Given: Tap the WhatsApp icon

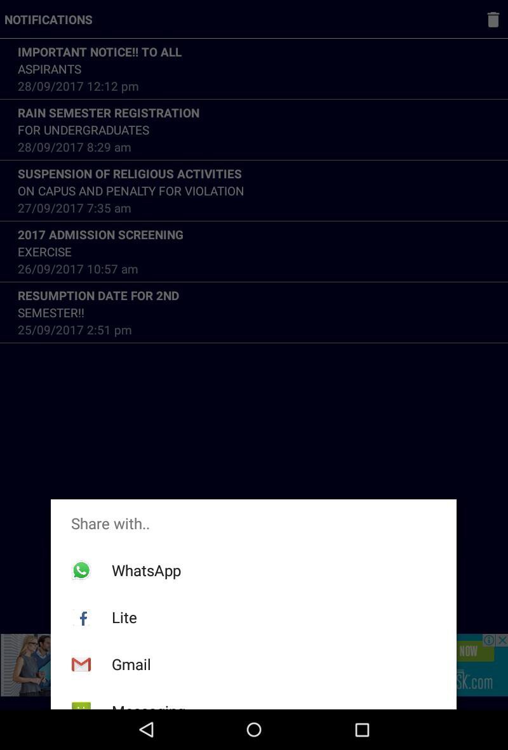Looking at the screenshot, I should pos(81,570).
